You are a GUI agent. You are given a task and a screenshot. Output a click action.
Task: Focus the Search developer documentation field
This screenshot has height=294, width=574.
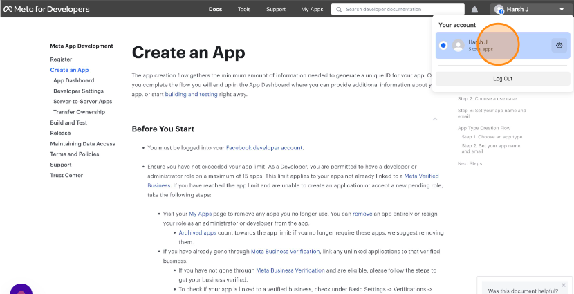[x=398, y=10]
